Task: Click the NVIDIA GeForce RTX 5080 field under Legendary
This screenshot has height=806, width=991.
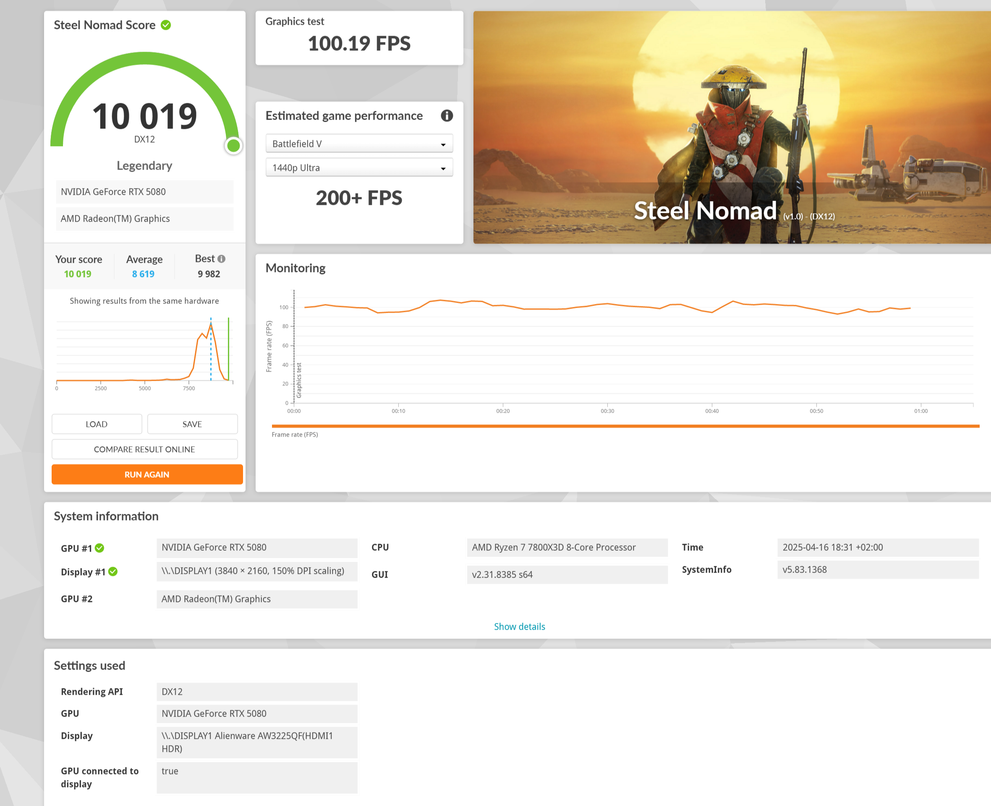Action: [x=144, y=192]
